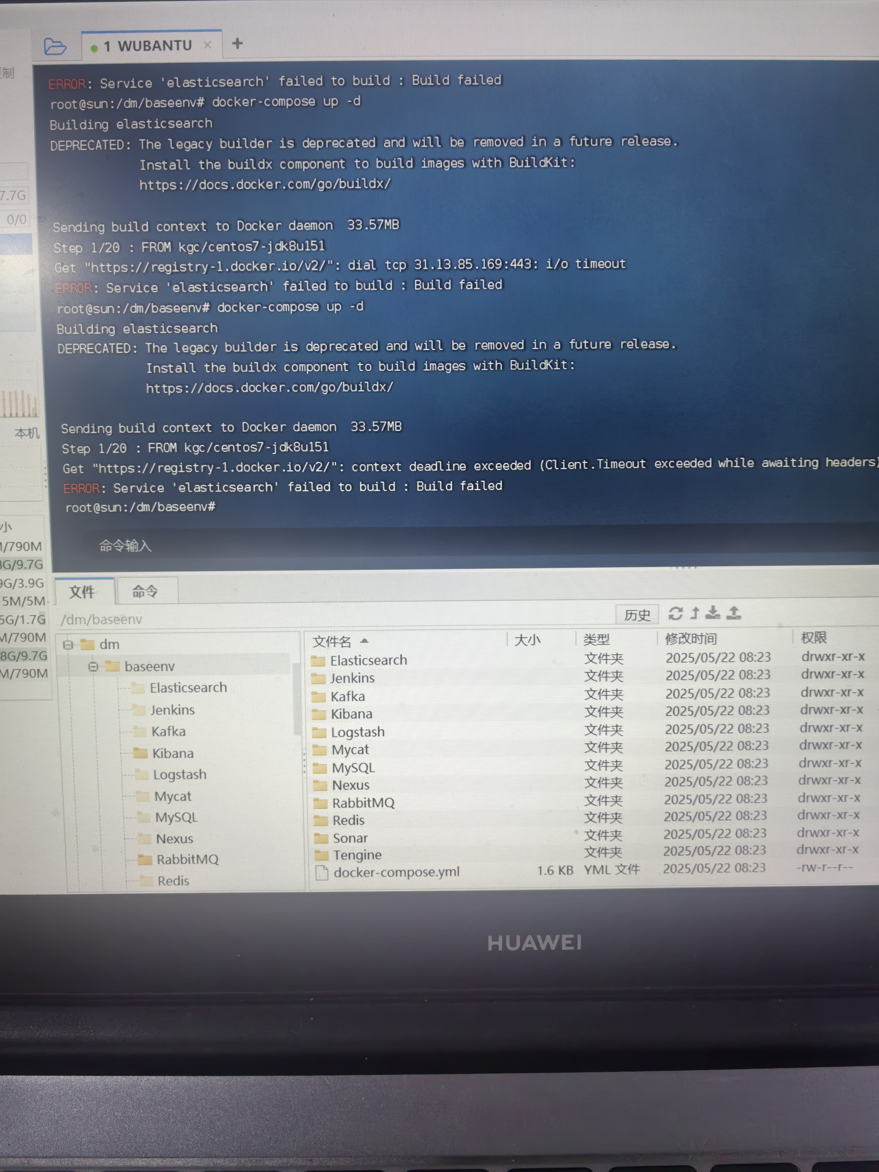Sort by 文件名 column header arrow
Viewport: 879px width, 1172px height.
click(x=364, y=641)
